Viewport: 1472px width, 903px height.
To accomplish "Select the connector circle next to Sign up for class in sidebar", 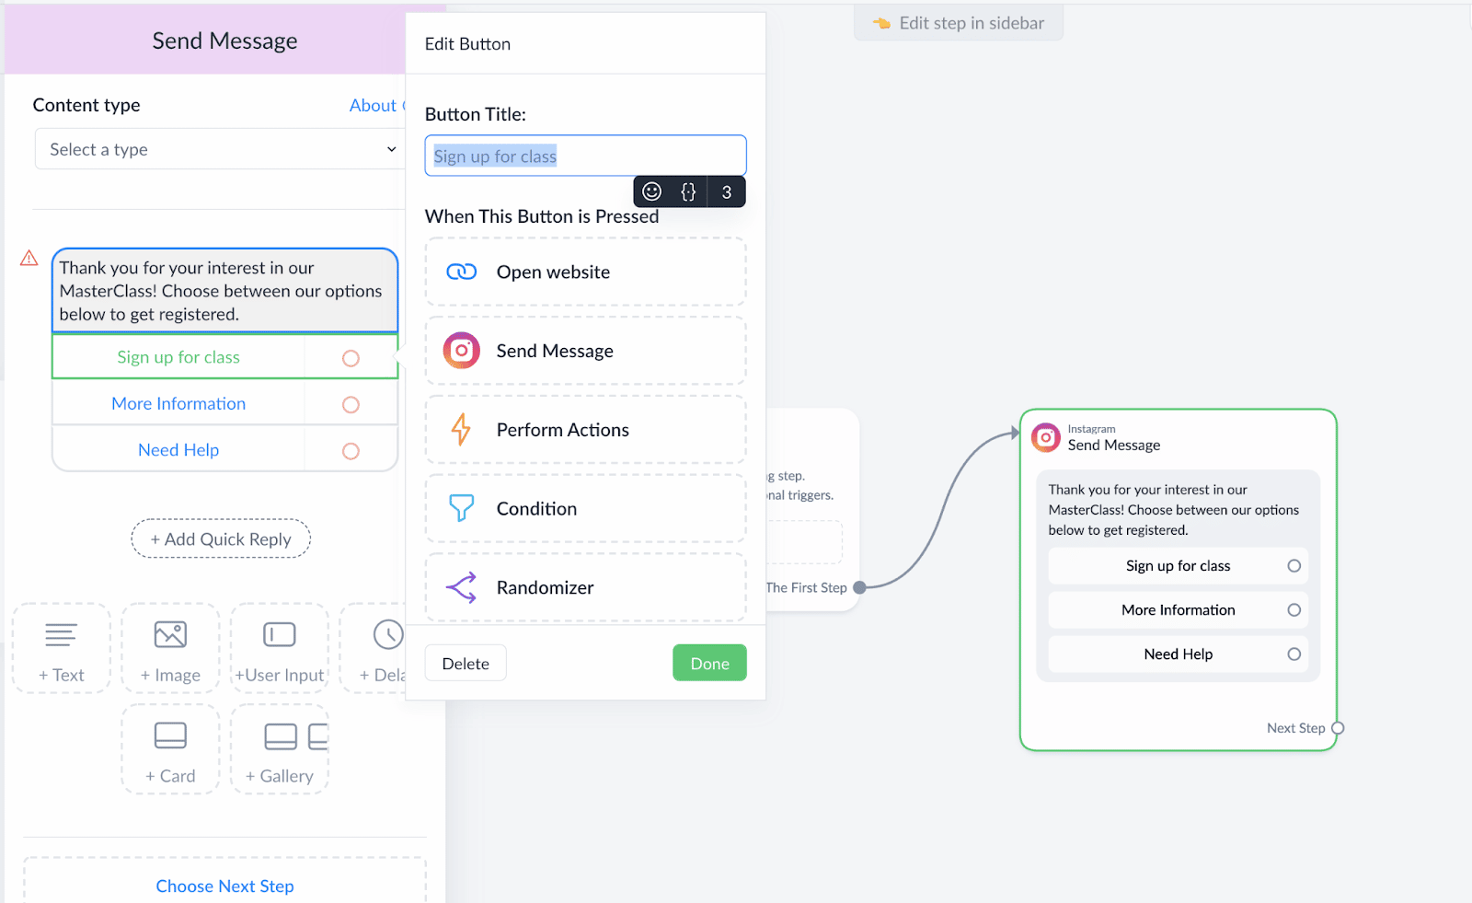I will click(x=351, y=358).
